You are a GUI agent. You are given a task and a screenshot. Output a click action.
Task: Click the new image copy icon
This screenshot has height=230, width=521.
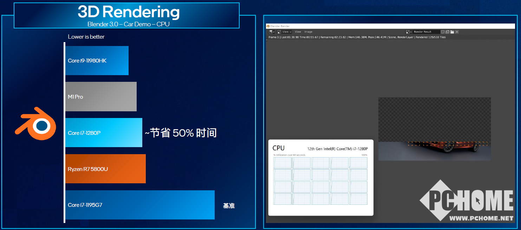coord(448,32)
